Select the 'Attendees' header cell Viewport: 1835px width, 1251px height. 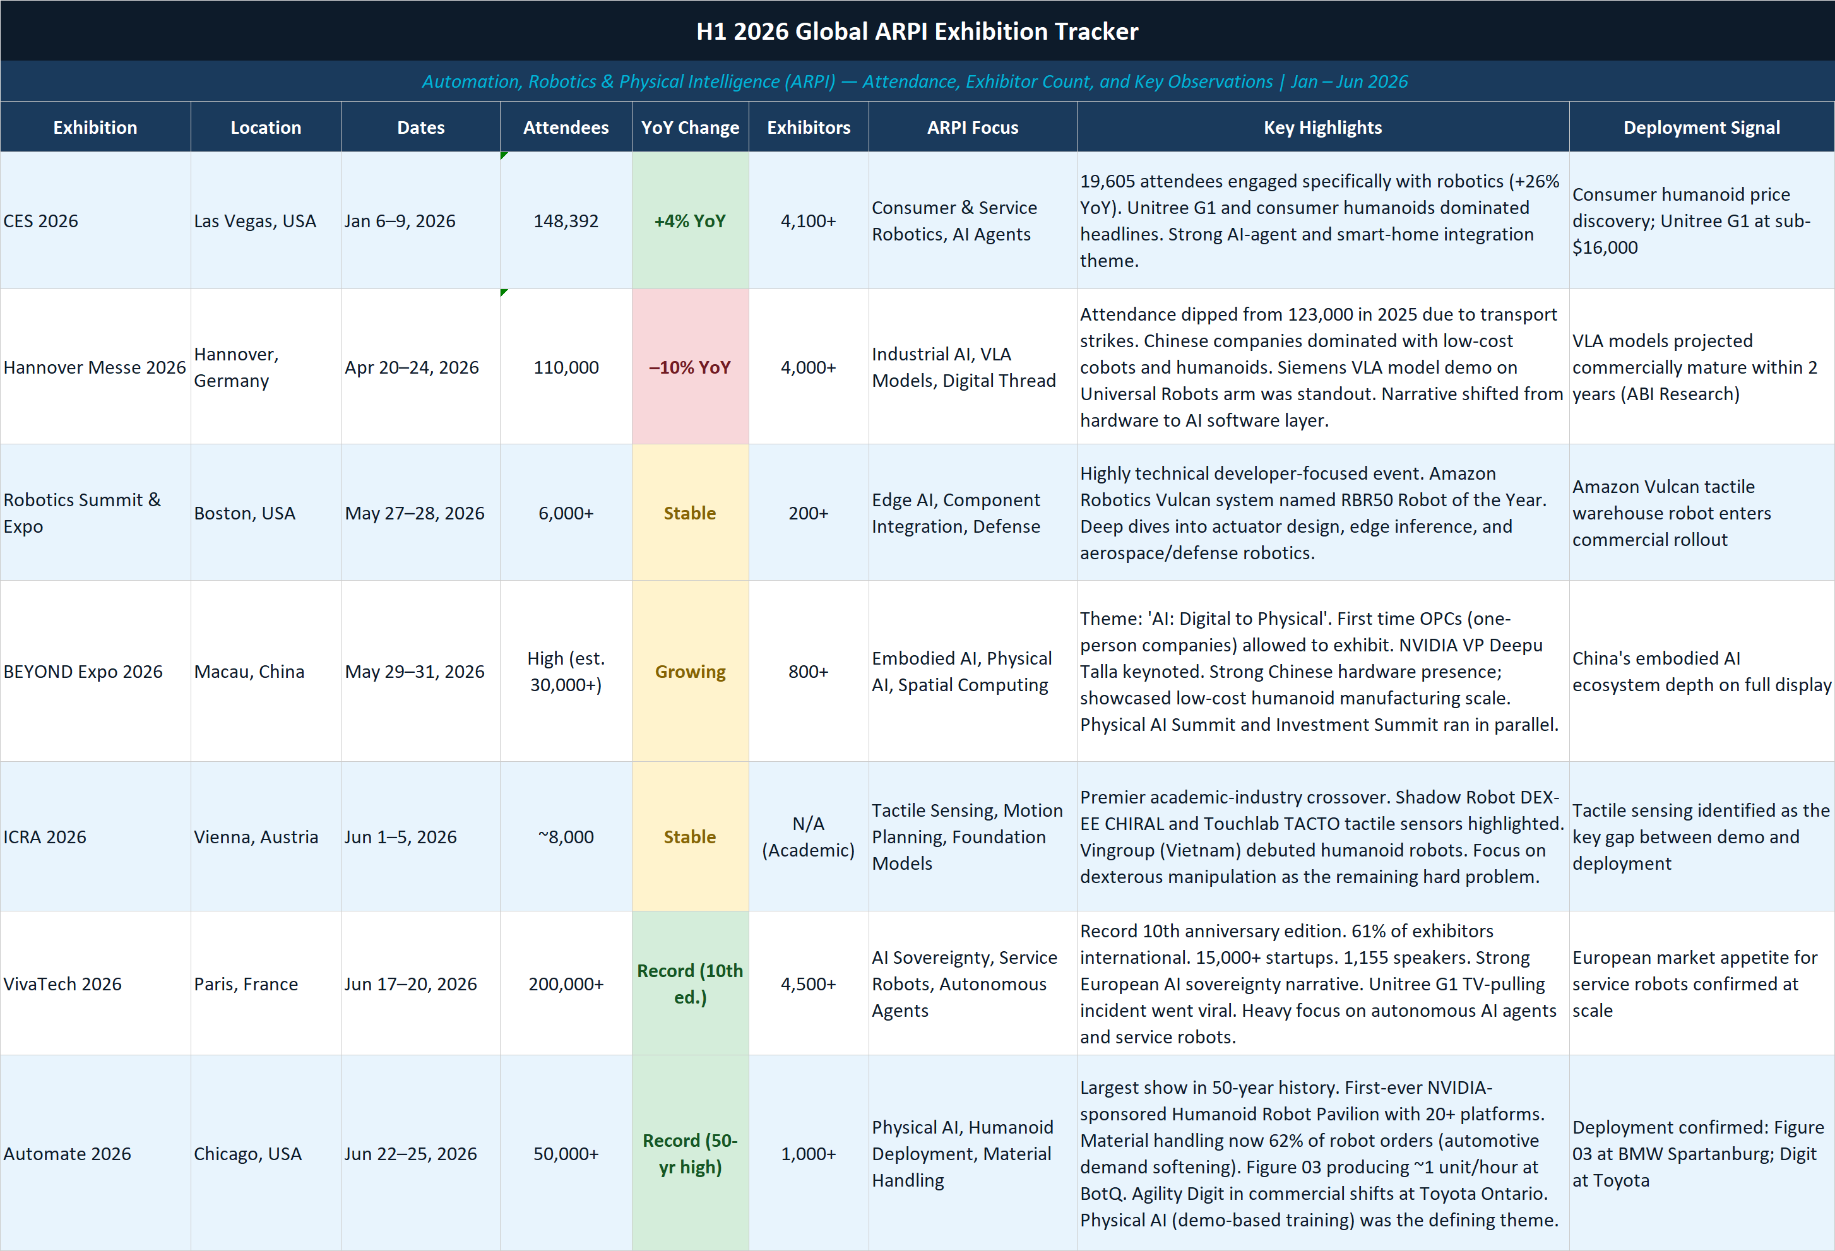pyautogui.click(x=566, y=127)
